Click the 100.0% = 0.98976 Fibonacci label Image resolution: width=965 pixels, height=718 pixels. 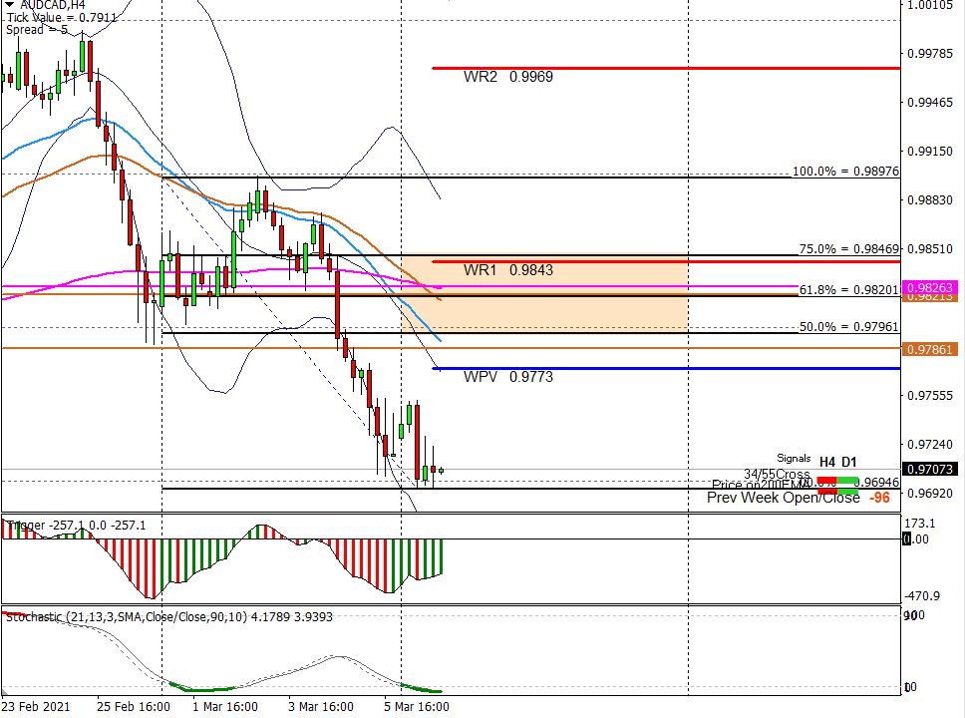(845, 172)
